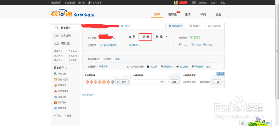Click the 提现 withdraw button

point(146,37)
